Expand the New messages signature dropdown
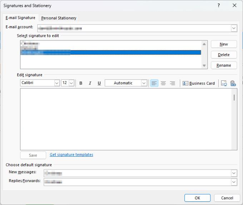Image resolution: width=243 pixels, height=205 pixels. click(234, 173)
